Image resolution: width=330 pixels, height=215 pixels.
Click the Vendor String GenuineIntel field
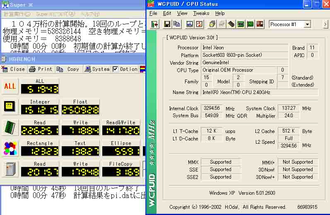click(x=245, y=63)
